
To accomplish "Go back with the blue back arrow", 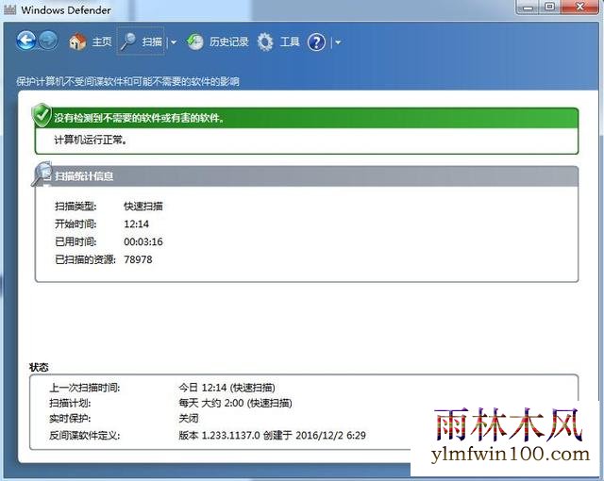I will [x=25, y=41].
